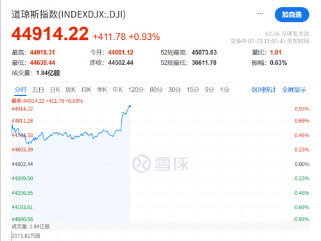Screen dimensions: 321x241
Task: Click the 加自选 add-to-watchlist button
Action: pyautogui.click(x=291, y=15)
